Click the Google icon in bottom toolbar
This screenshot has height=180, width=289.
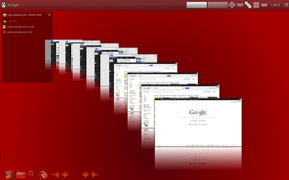(x=10, y=174)
